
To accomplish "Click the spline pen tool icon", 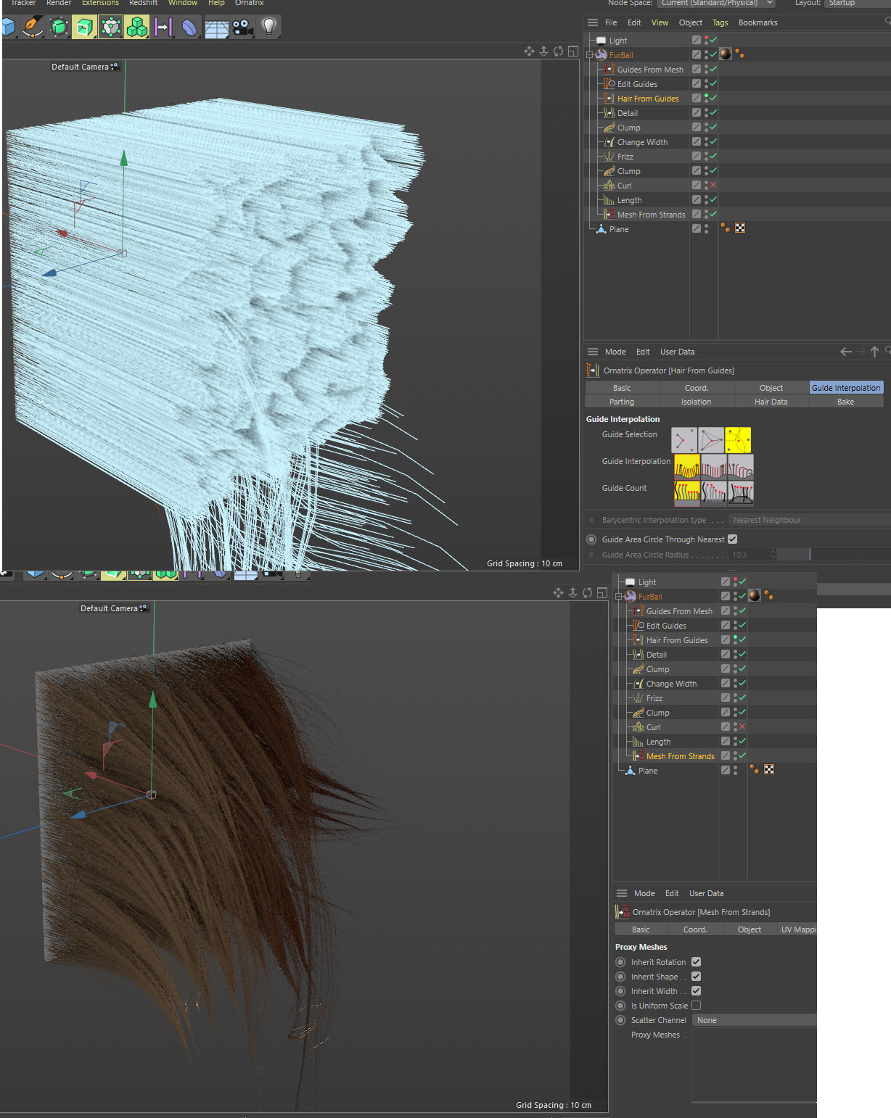I will click(33, 28).
